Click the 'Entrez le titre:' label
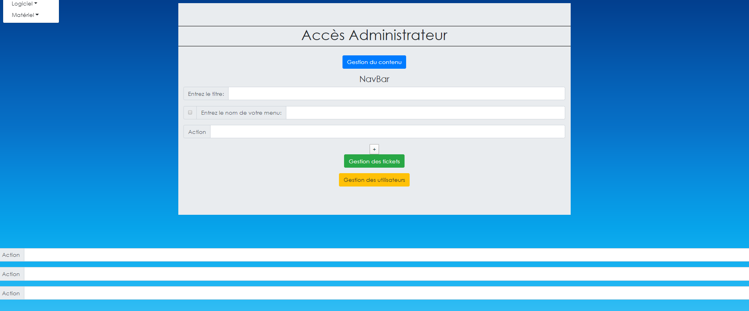This screenshot has height=311, width=749. coord(206,94)
